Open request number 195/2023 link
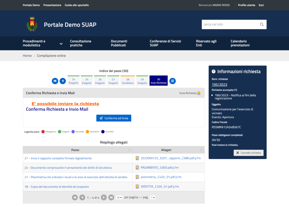The height and width of the screenshot is (207, 289). 220,84
